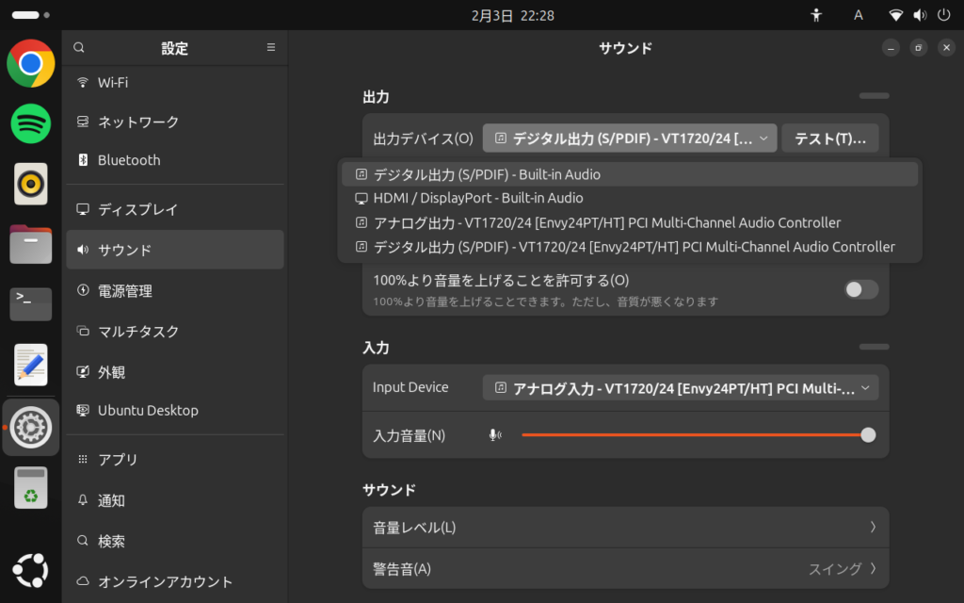Select HDMI / DisplayPort - Built-in Audio option
Screen dimensions: 964x603
coord(478,198)
